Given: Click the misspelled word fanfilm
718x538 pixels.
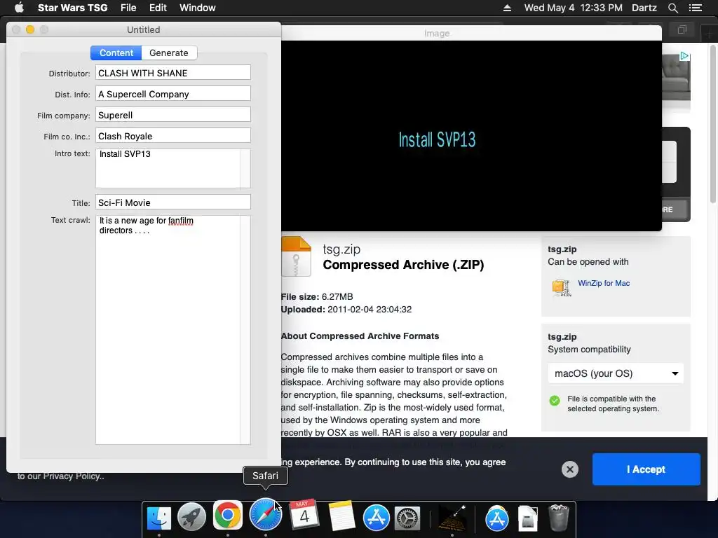Looking at the screenshot, I should (x=180, y=221).
